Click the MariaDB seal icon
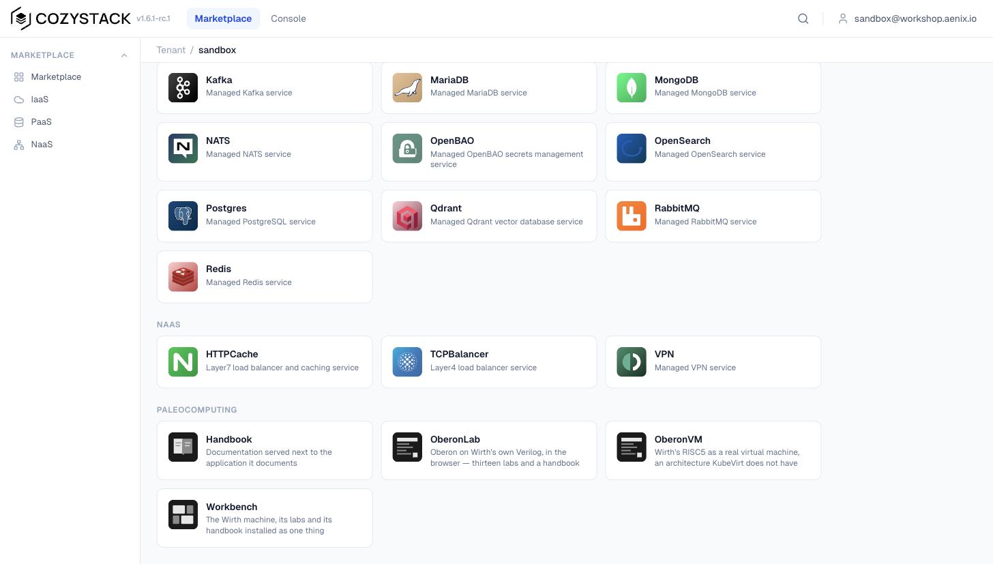 [x=407, y=88]
